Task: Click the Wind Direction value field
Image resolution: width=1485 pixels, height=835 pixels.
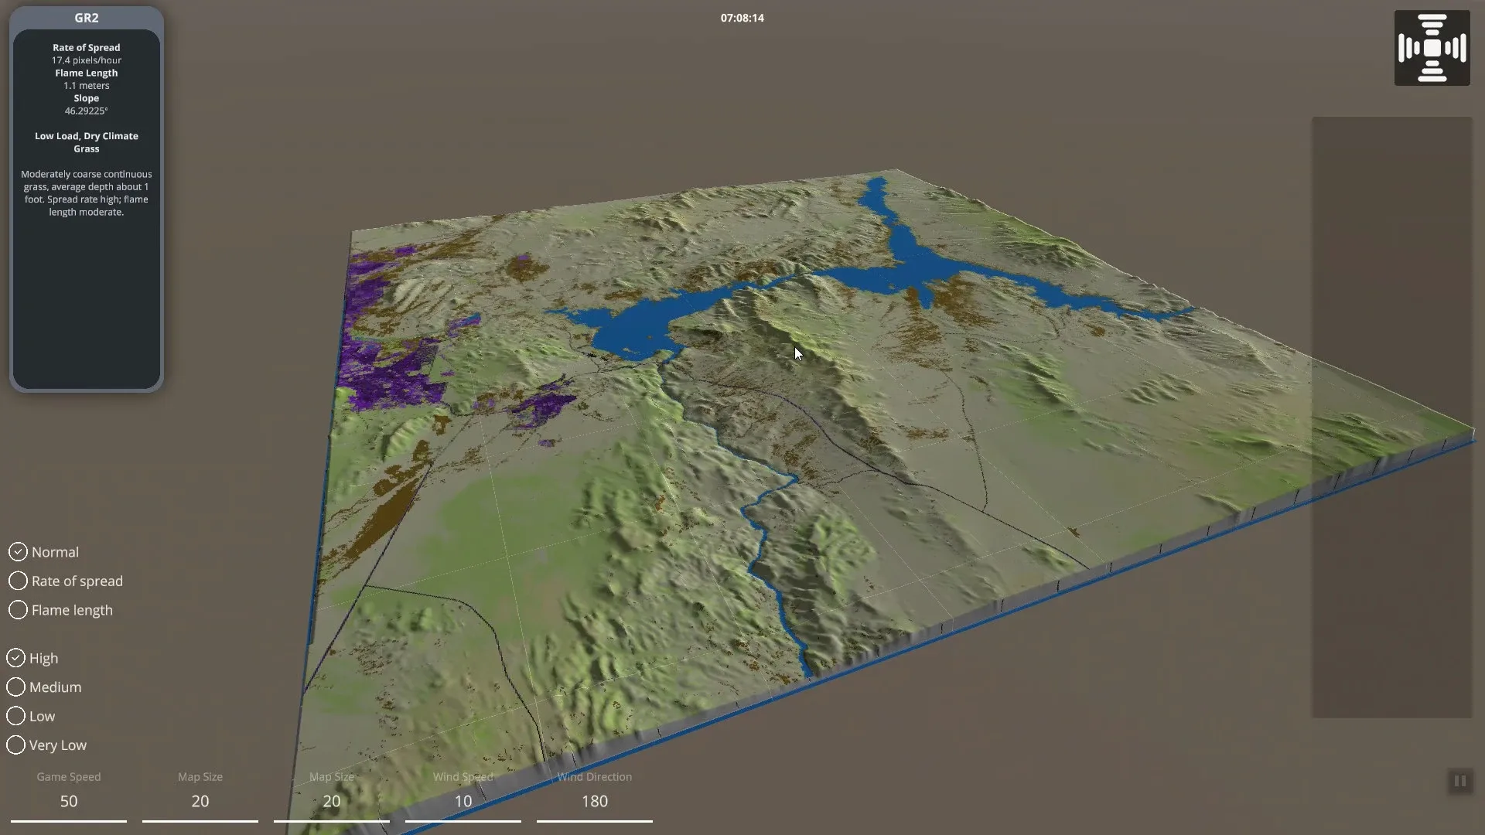Action: click(595, 802)
